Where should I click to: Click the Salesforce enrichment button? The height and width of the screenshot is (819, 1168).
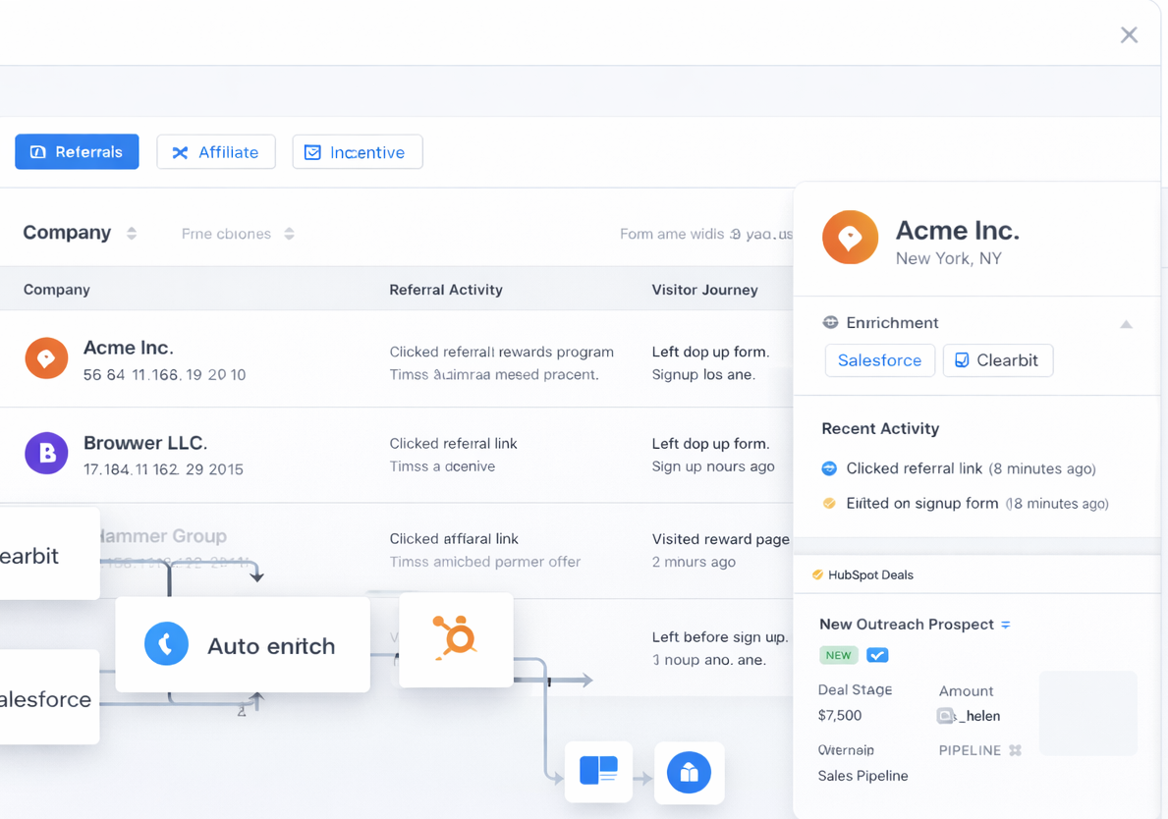coord(879,360)
